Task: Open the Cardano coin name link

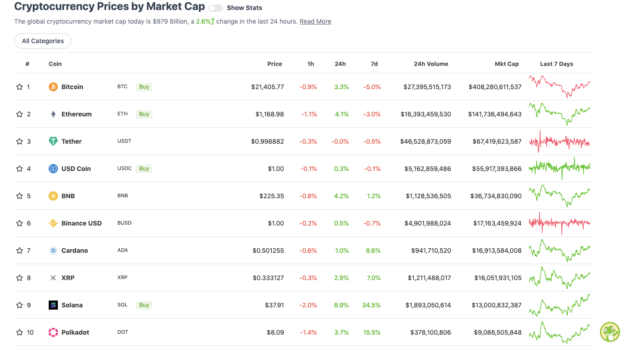Action: tap(75, 251)
